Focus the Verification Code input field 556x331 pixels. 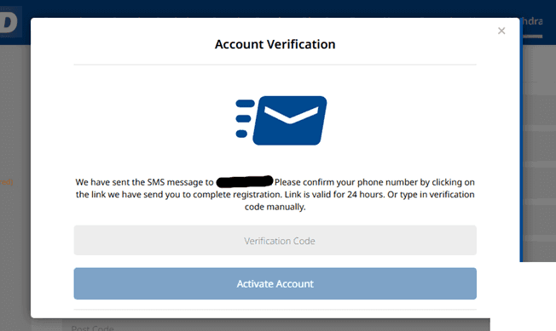pos(275,241)
